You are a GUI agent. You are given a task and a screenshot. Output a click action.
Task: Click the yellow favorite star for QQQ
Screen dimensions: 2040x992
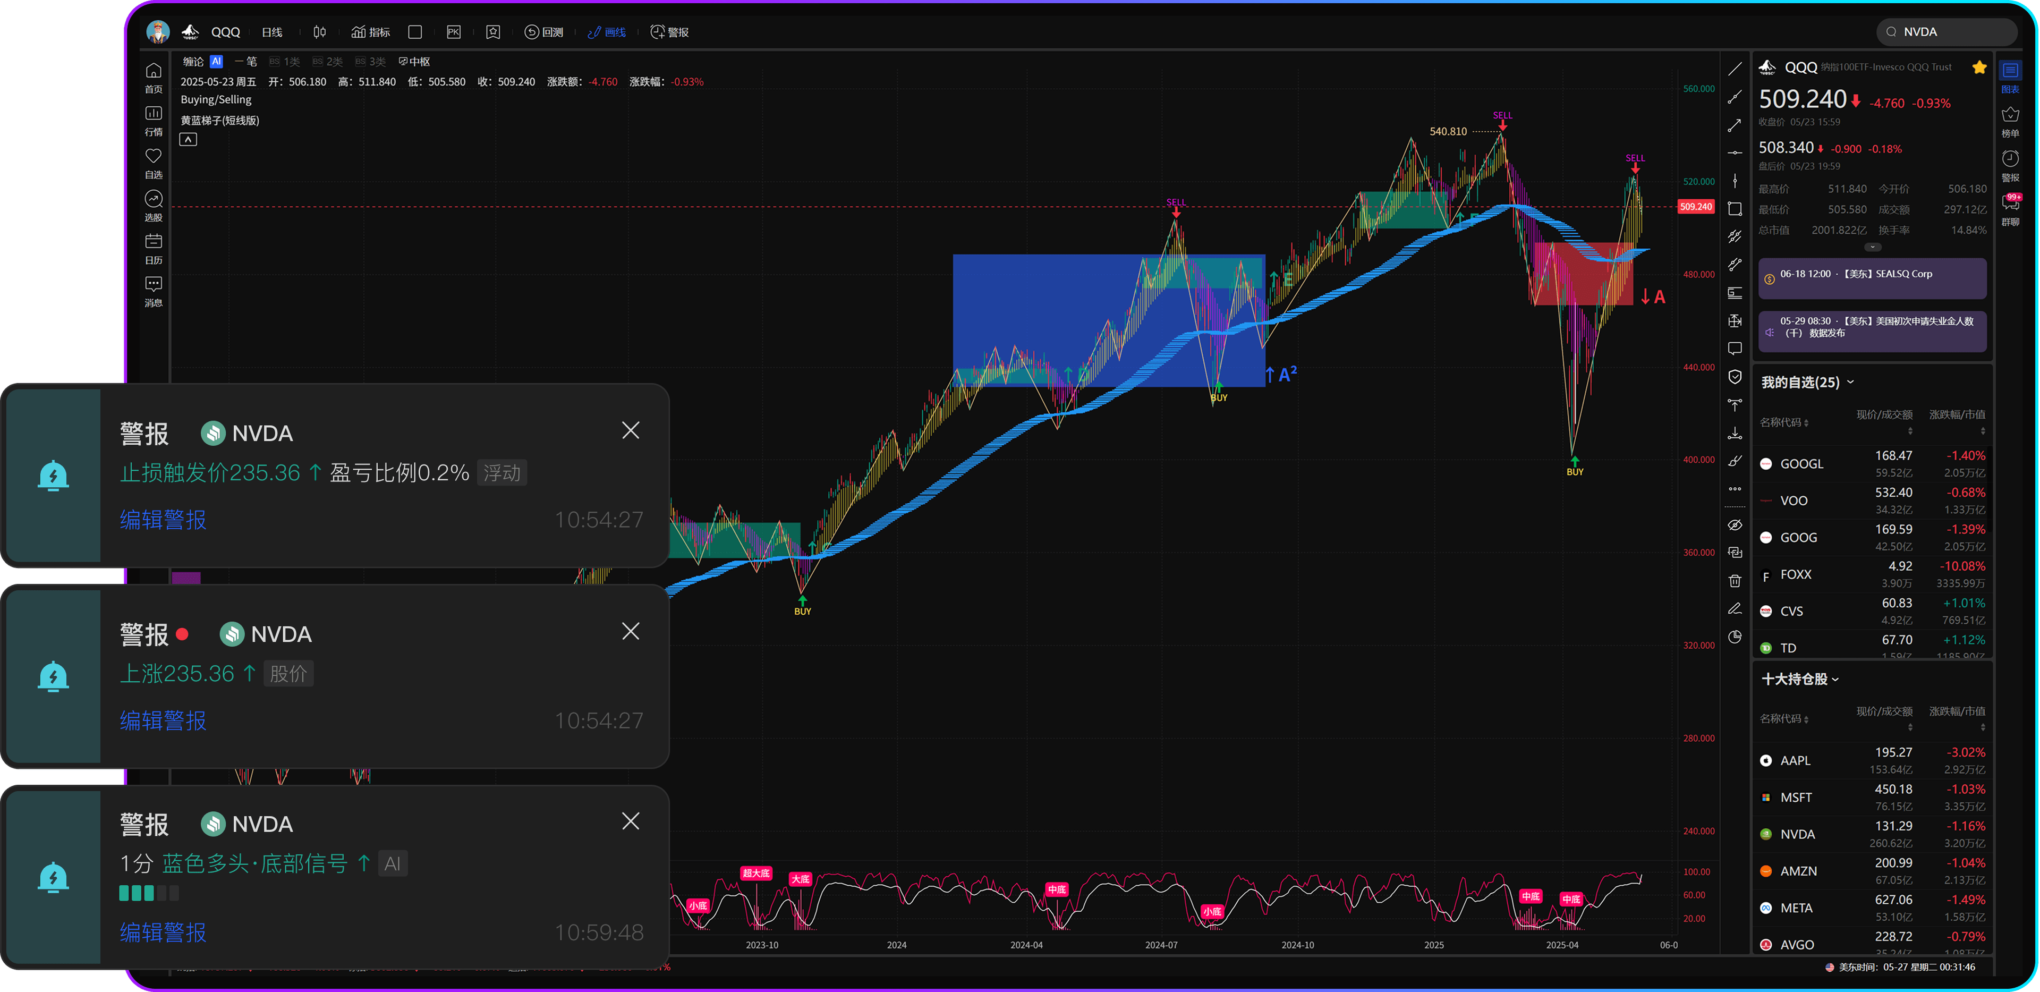click(x=1979, y=67)
